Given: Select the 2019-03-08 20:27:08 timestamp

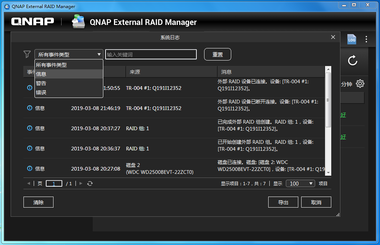Looking at the screenshot, I should [96, 169].
